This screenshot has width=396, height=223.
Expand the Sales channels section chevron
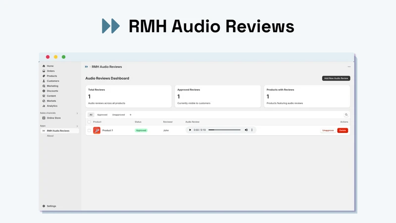tap(77, 113)
